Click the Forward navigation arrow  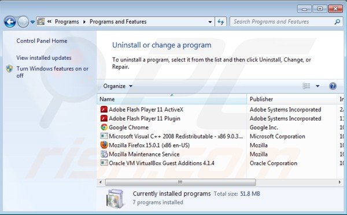point(23,21)
